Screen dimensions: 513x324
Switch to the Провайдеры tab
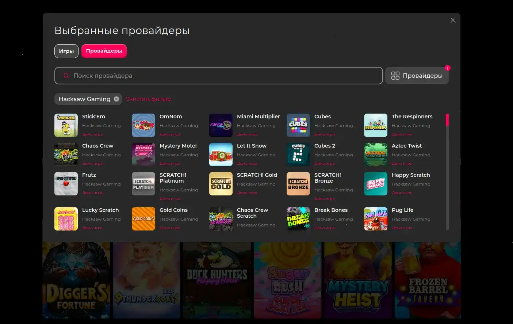pyautogui.click(x=104, y=51)
